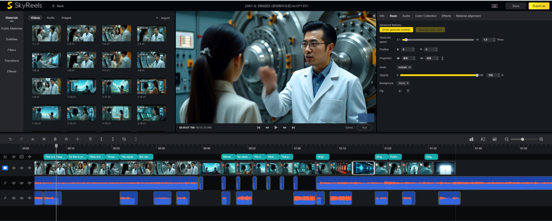
Task: Click the horizontal flip icon
Action: pyautogui.click(x=400, y=91)
